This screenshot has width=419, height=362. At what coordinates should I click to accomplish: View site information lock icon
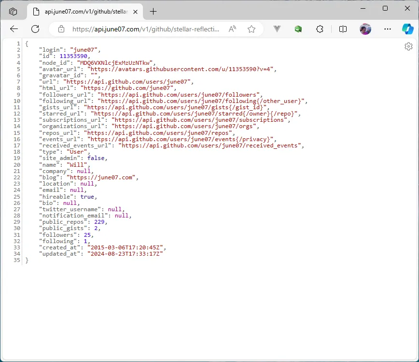pyautogui.click(x=61, y=29)
